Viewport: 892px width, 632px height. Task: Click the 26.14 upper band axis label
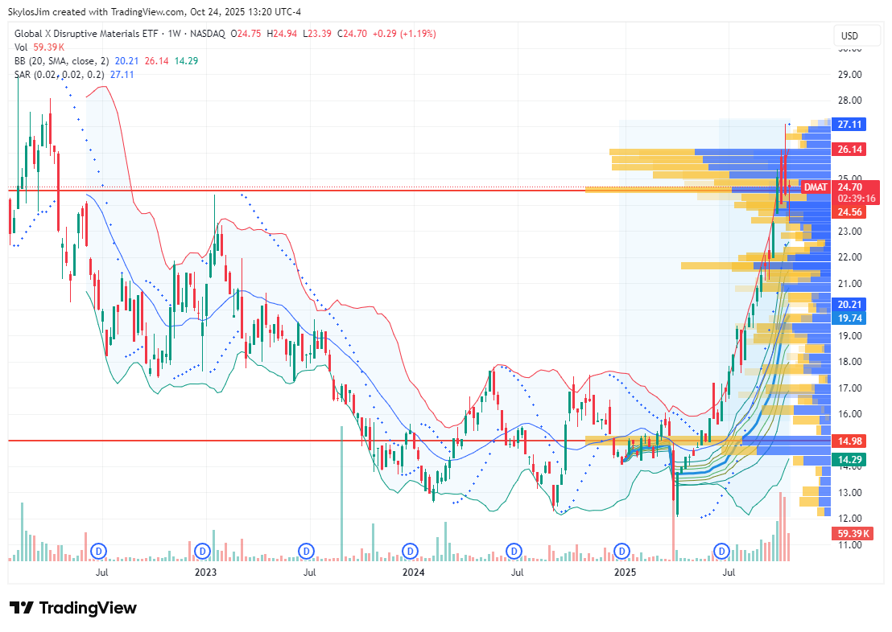coord(849,150)
